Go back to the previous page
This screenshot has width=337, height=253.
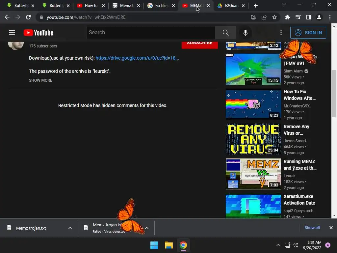7,17
